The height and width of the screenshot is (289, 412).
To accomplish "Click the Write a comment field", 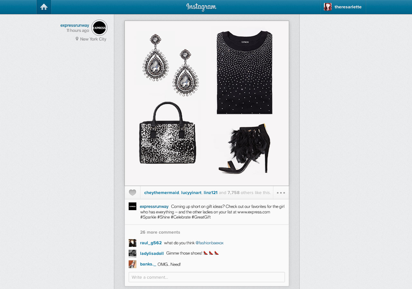I will pos(207,277).
